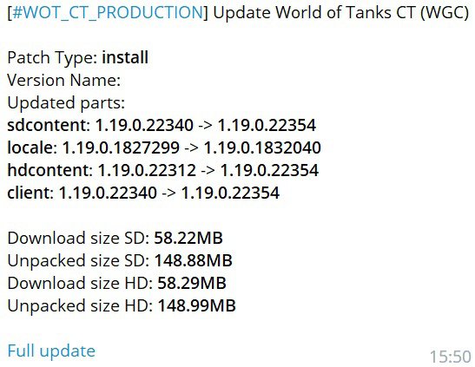Click locale new version 1.19.0.1832040

[262, 147]
